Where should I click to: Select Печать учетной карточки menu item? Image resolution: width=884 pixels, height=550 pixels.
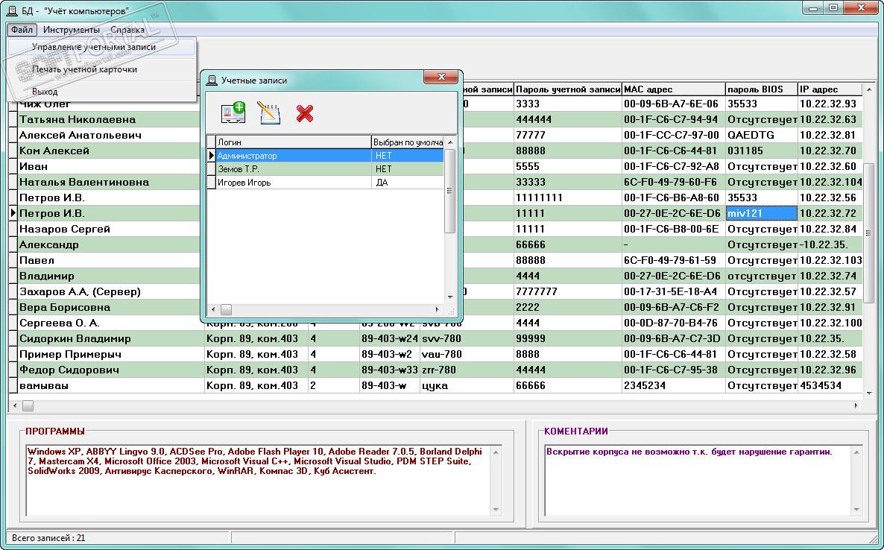(x=84, y=69)
